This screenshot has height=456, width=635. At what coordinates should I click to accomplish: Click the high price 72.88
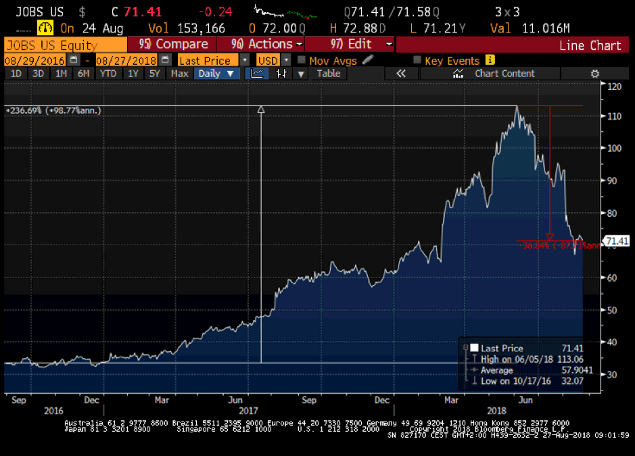pos(360,28)
